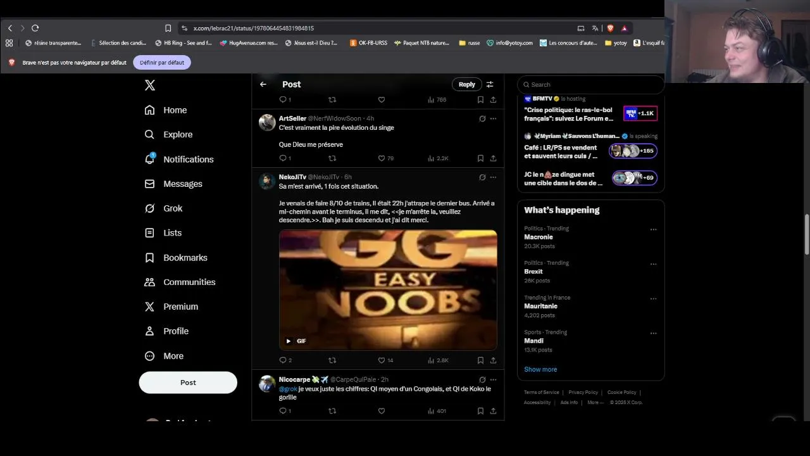Screen dimensions: 810x456
Task: Open the Brave Shields lion icon
Action: [x=610, y=28]
